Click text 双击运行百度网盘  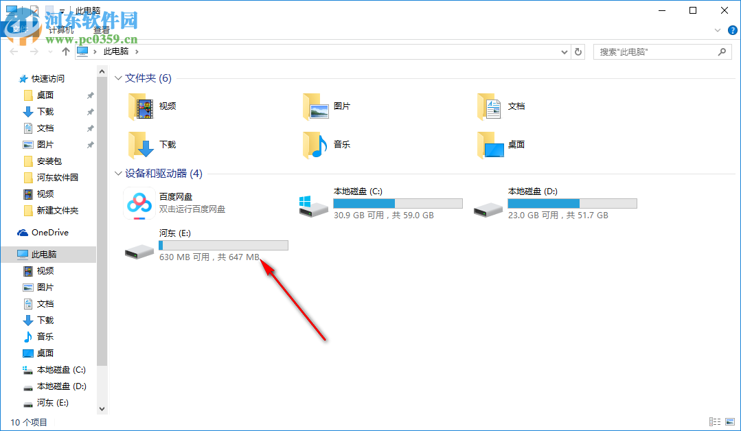192,209
